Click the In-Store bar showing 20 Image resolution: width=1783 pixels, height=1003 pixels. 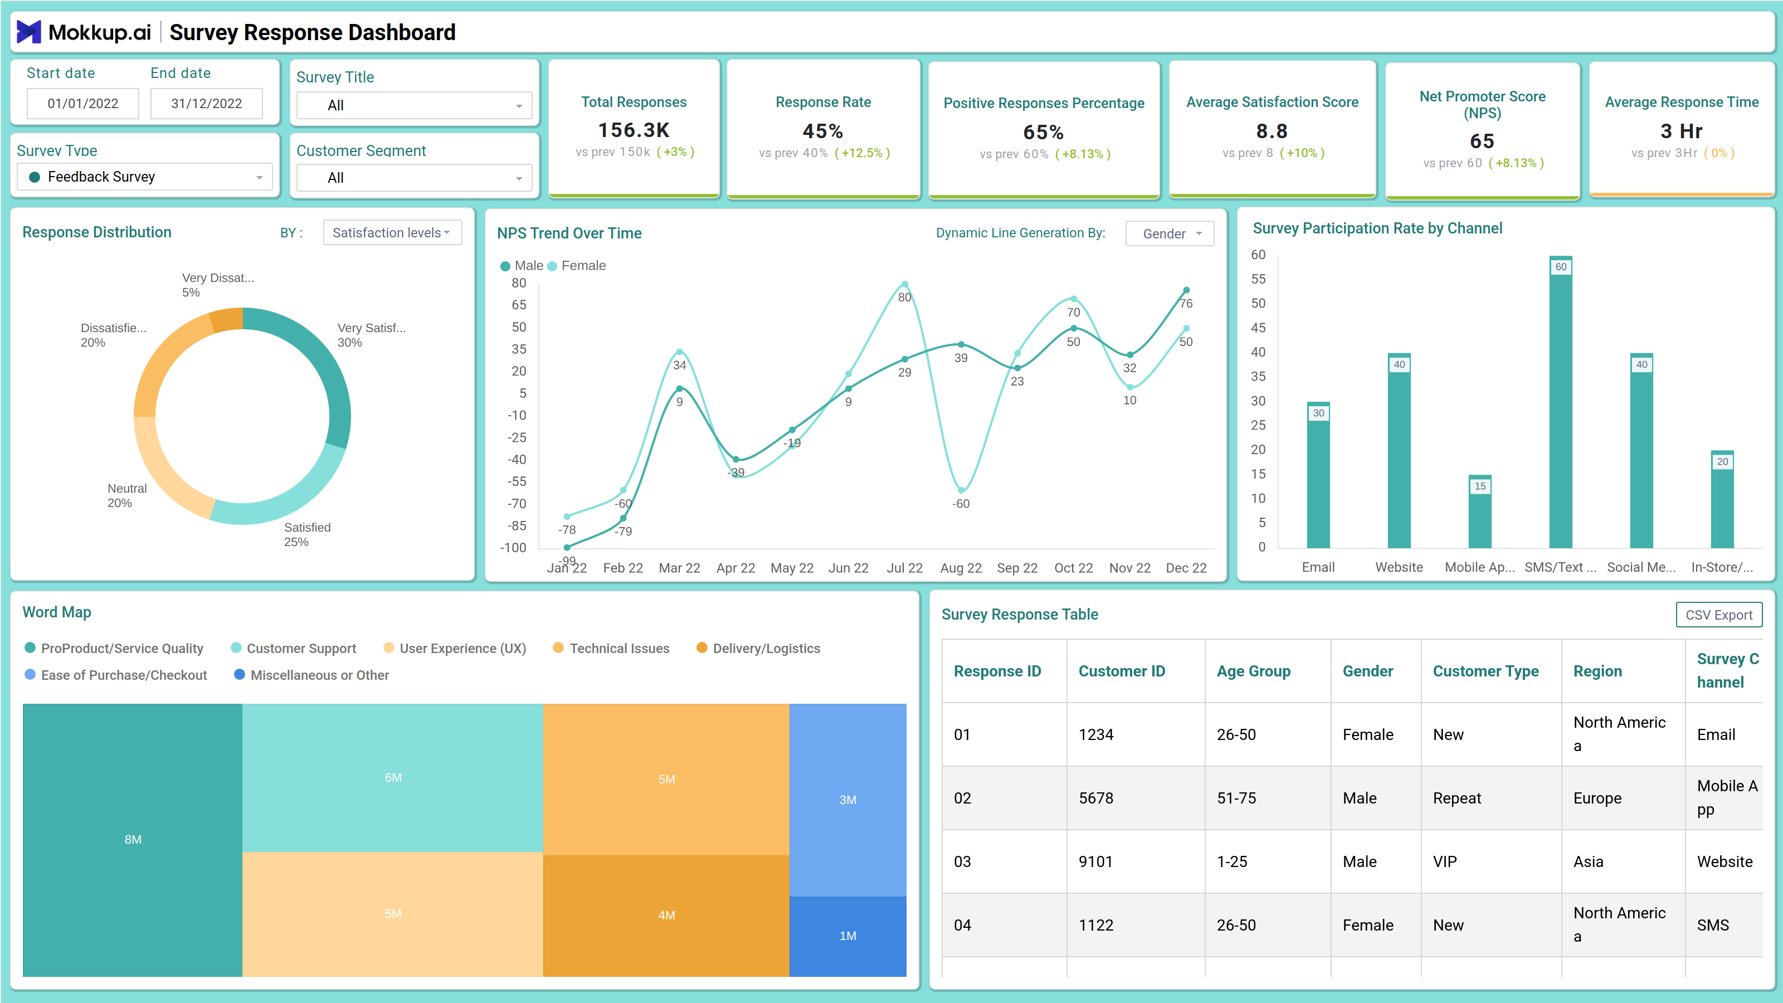[x=1722, y=499]
